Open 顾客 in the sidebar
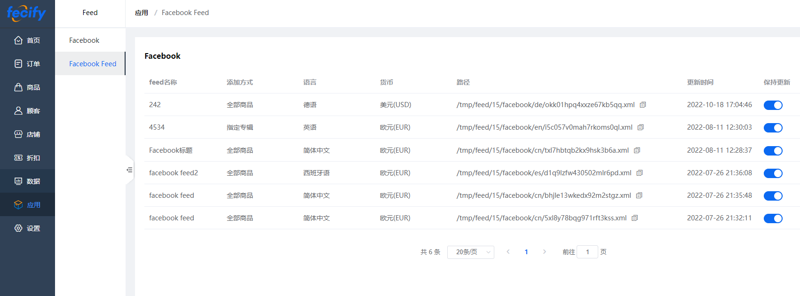 27,111
